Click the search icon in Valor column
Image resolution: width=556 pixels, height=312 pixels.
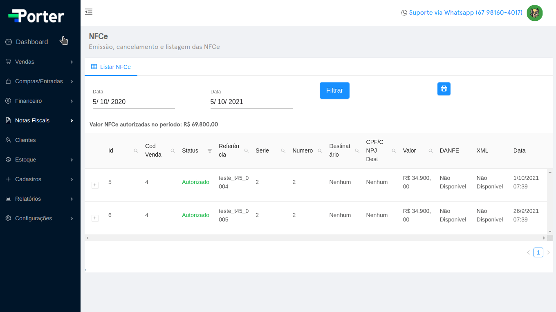(x=430, y=151)
